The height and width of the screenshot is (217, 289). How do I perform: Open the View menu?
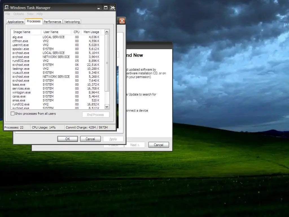pos(30,14)
